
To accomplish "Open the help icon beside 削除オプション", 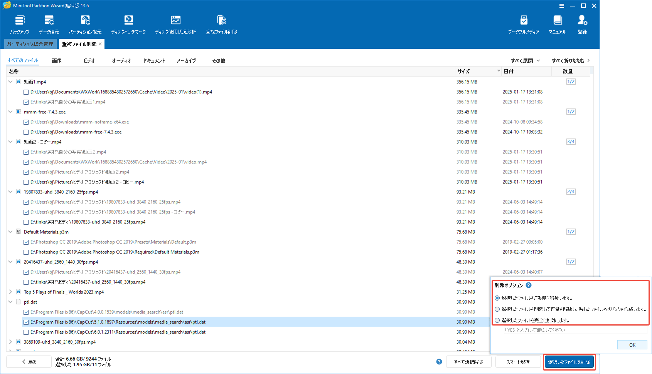I will (529, 286).
